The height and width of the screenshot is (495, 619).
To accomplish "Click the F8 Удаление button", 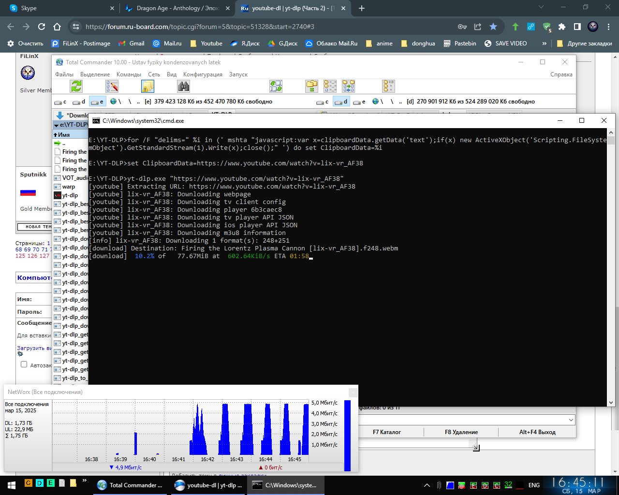I will click(x=461, y=432).
